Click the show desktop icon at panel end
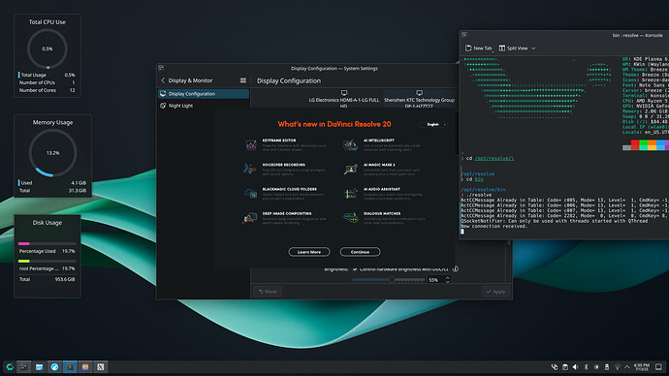 click(658, 366)
